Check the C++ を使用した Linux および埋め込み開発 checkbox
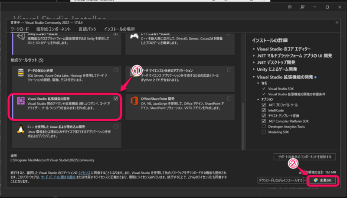Image resolution: width=347 pixels, height=198 pixels. [115, 127]
